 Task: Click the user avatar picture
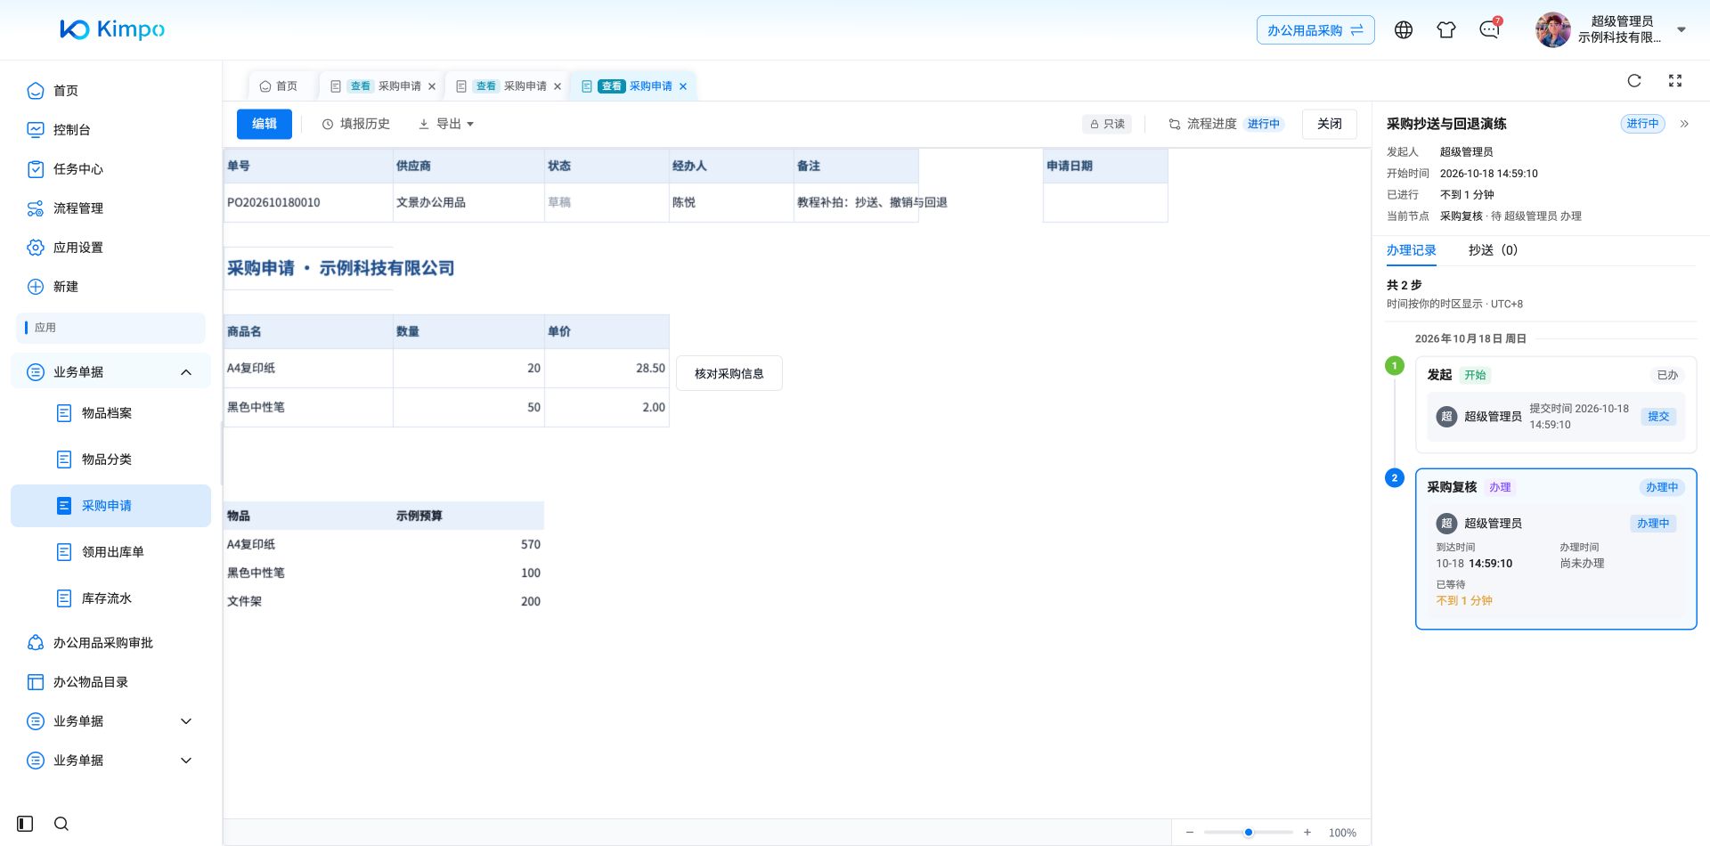(1552, 30)
